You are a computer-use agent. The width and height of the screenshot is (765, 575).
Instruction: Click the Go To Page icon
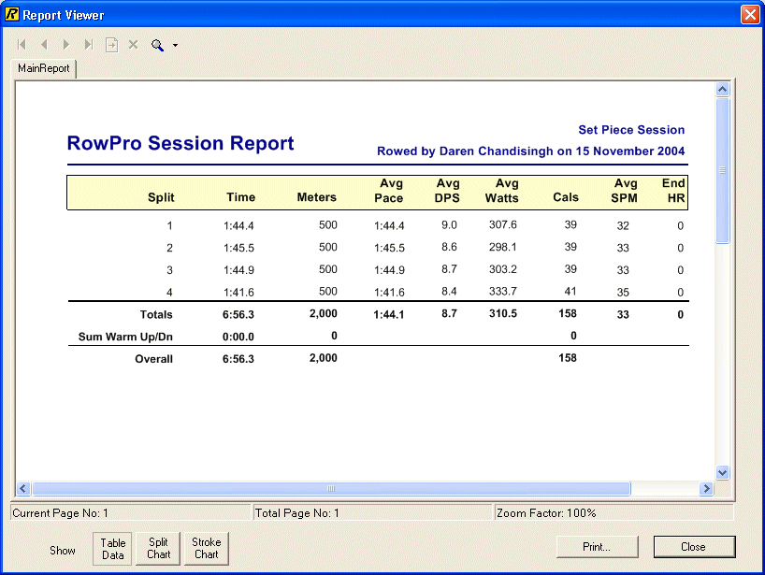[111, 45]
